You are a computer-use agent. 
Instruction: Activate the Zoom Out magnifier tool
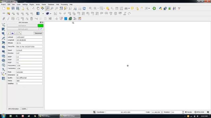(x=52, y=9)
